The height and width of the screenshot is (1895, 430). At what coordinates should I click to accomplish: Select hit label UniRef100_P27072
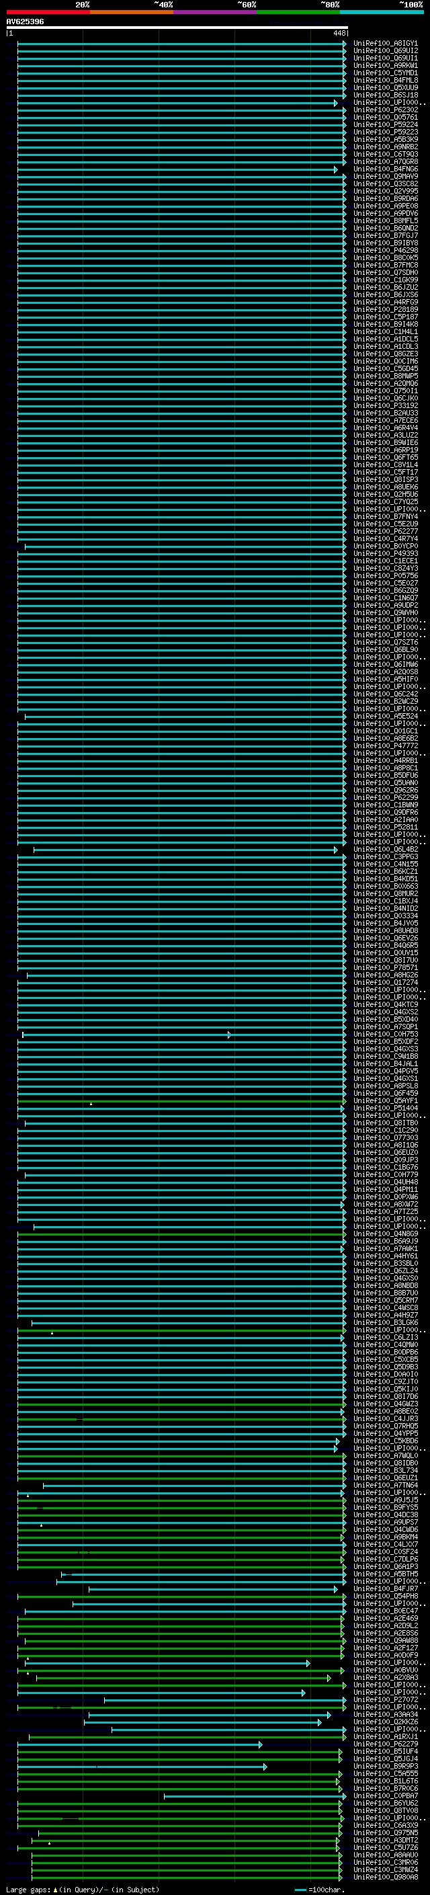385,1700
